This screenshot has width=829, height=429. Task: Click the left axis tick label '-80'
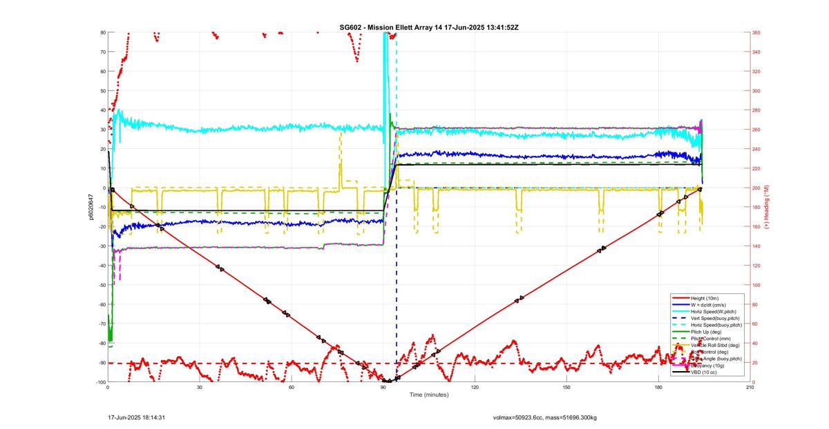pyautogui.click(x=102, y=343)
